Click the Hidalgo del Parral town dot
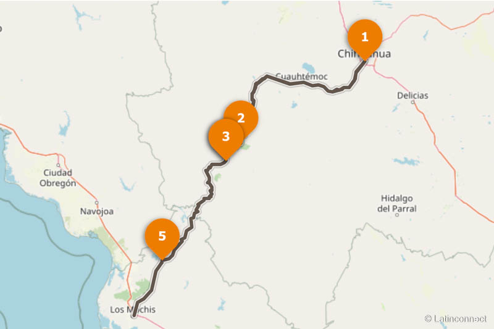Image resolution: width=494 pixels, height=329 pixels. pyautogui.click(x=397, y=215)
